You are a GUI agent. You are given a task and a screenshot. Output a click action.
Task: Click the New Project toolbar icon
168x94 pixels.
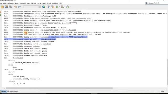click(2, 7)
